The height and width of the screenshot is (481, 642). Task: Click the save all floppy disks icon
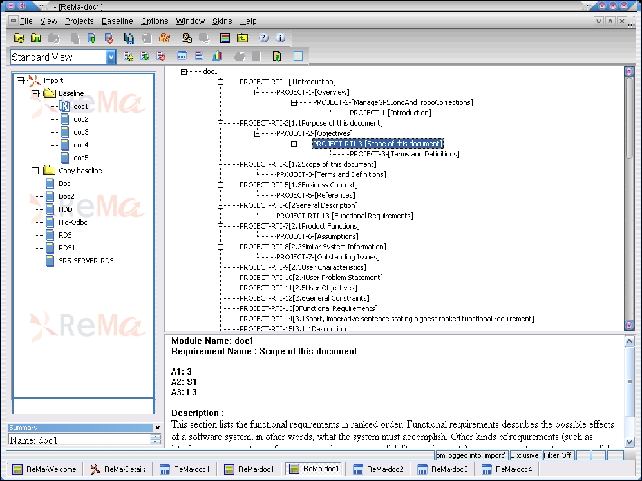pos(129,39)
